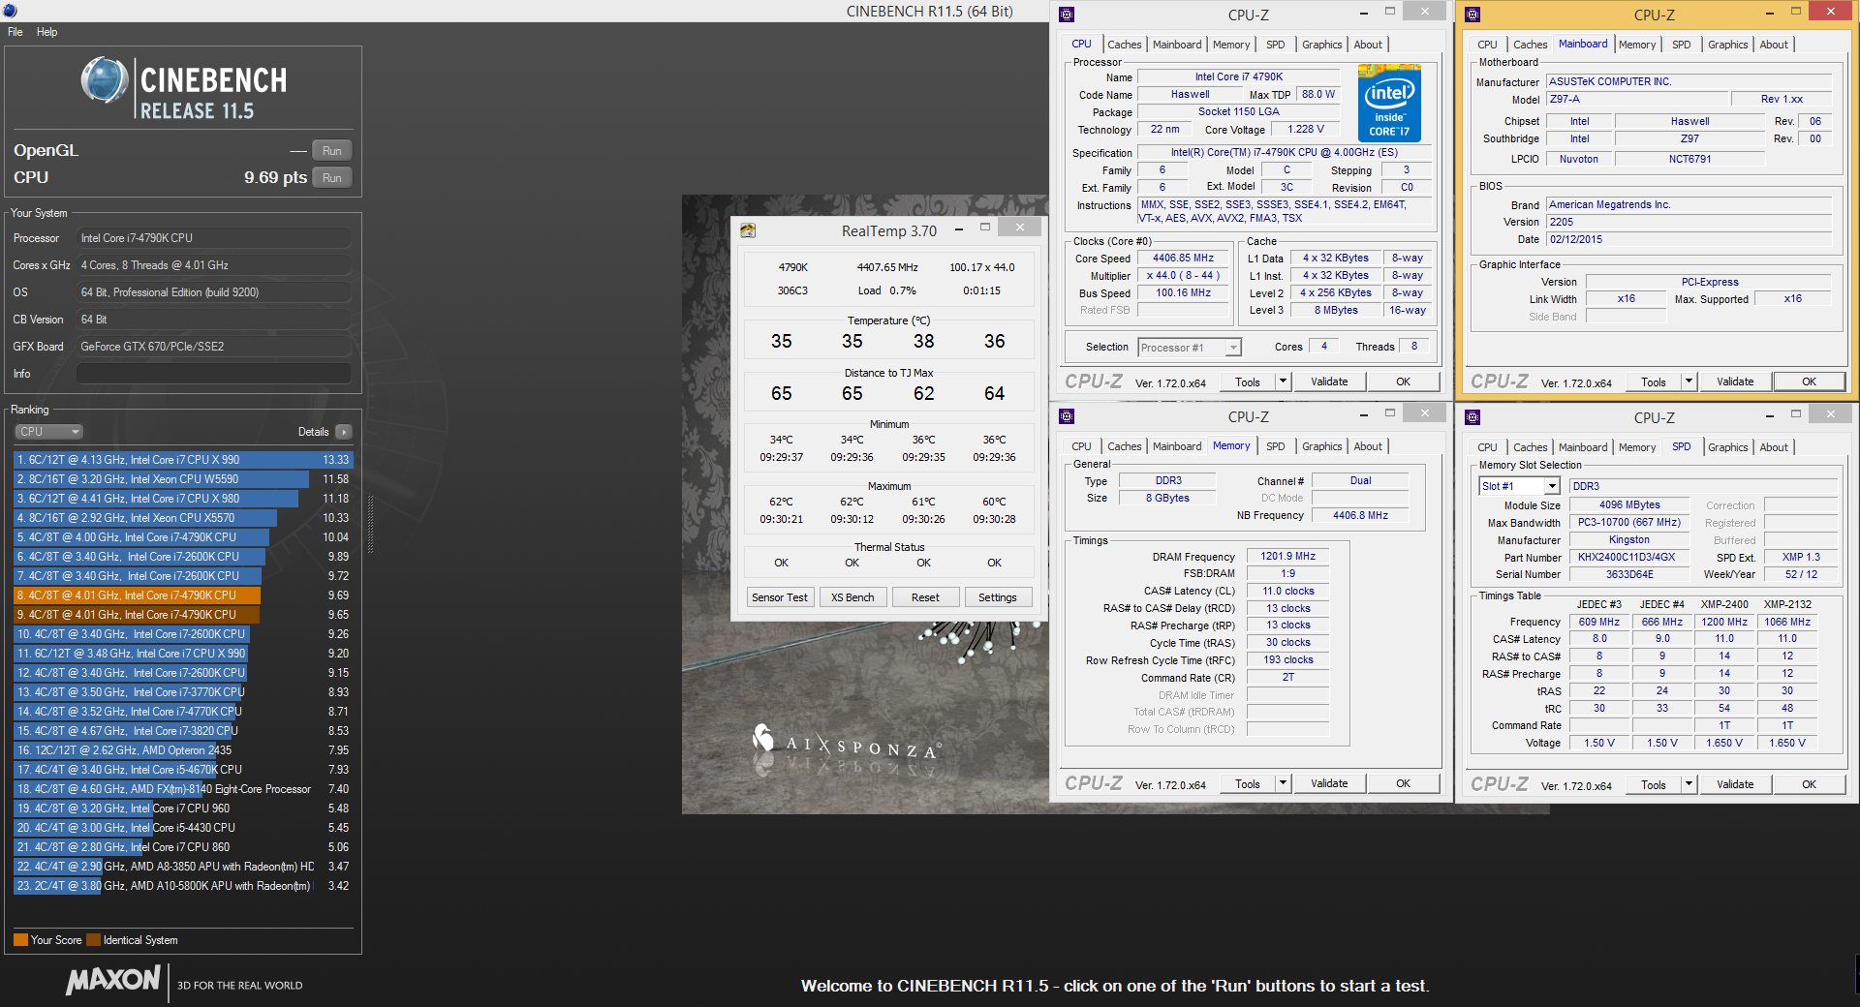Viewport: 1860px width, 1007px height.
Task: Click the Identical System legend square
Action: 93,940
